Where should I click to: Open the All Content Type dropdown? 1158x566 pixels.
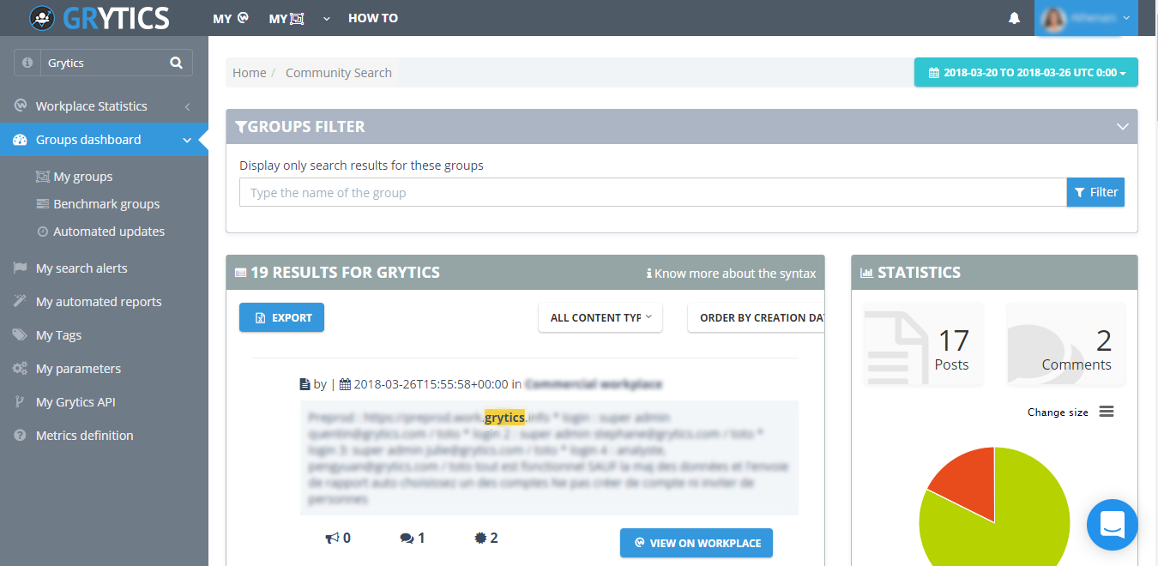[x=600, y=317]
